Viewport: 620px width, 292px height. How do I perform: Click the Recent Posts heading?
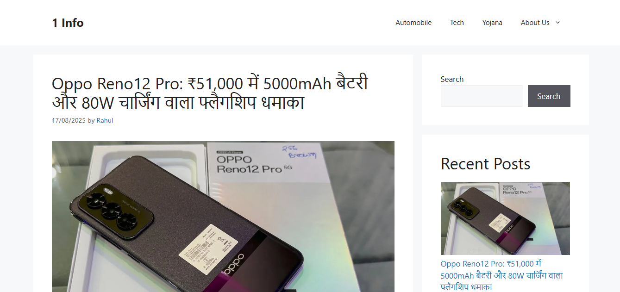pyautogui.click(x=485, y=164)
